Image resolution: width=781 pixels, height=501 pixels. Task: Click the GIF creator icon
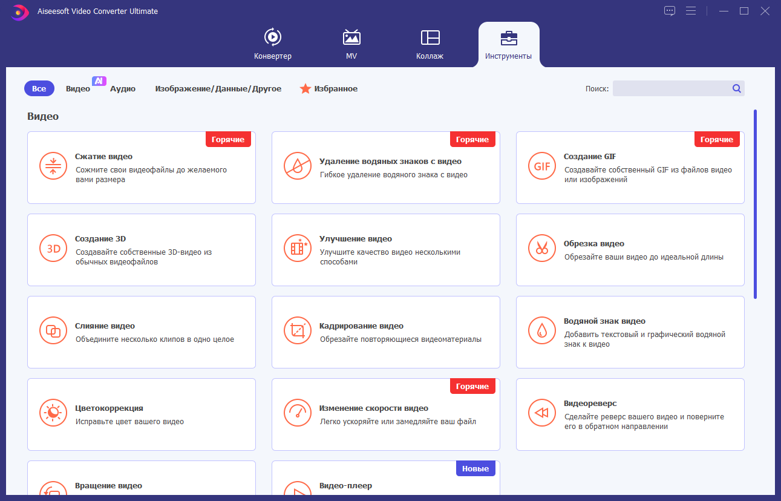(x=543, y=166)
